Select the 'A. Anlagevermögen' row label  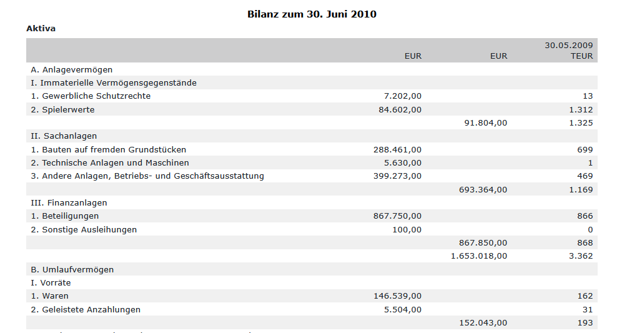(x=72, y=69)
